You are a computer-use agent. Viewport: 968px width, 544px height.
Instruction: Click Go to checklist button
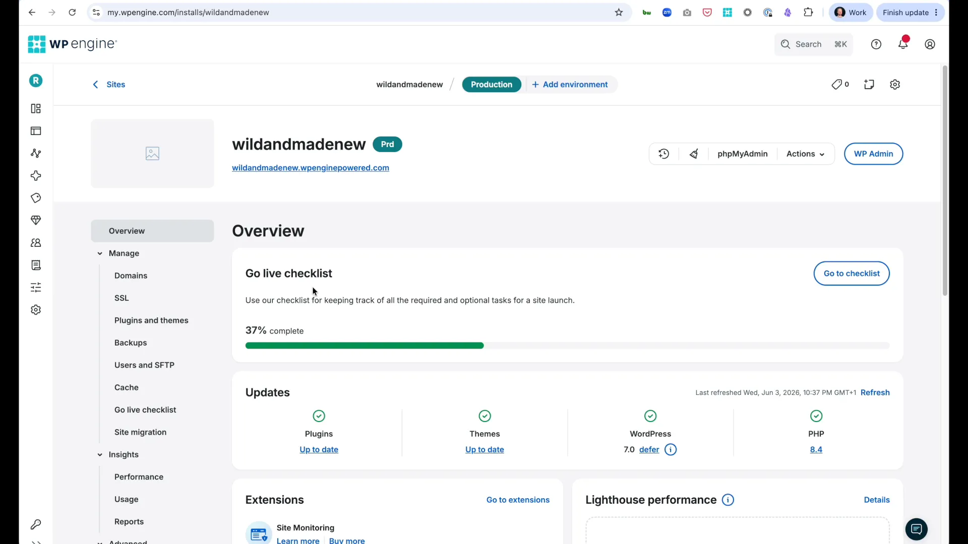(852, 274)
